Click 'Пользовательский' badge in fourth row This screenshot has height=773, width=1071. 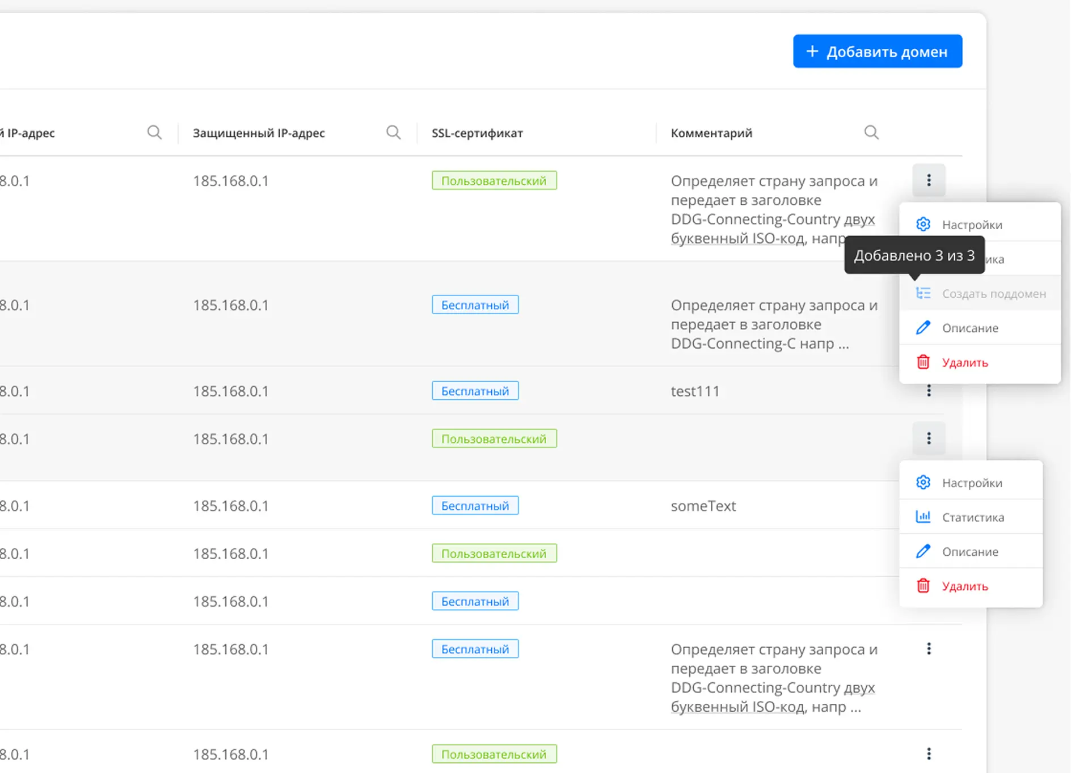pos(494,438)
